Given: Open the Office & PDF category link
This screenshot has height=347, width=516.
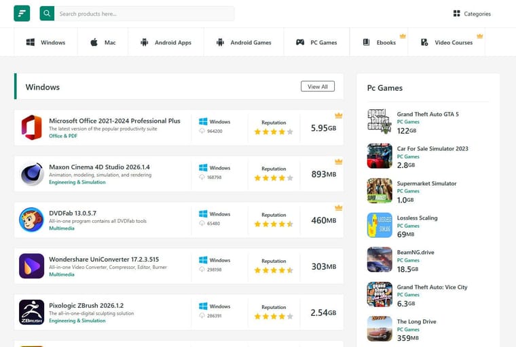Looking at the screenshot, I should 63,136.
